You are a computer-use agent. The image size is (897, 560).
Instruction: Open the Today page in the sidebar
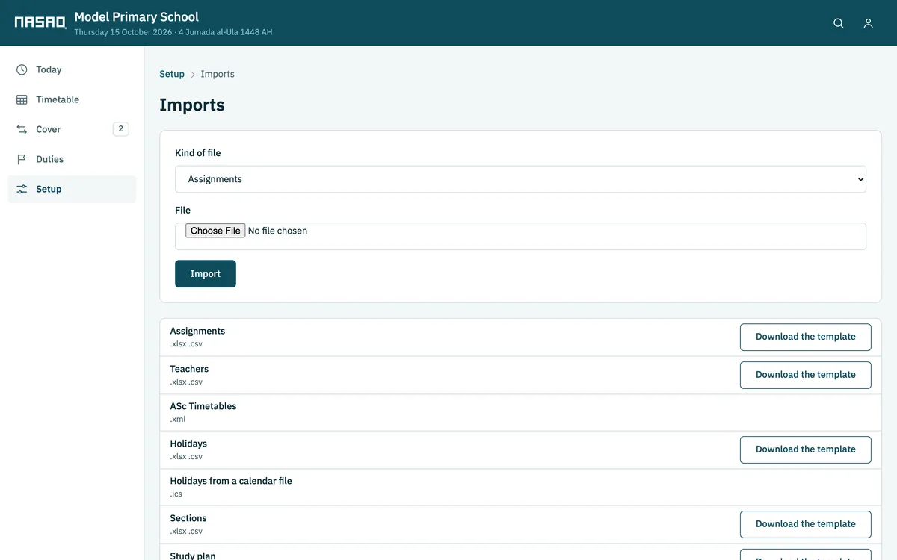[x=72, y=69]
